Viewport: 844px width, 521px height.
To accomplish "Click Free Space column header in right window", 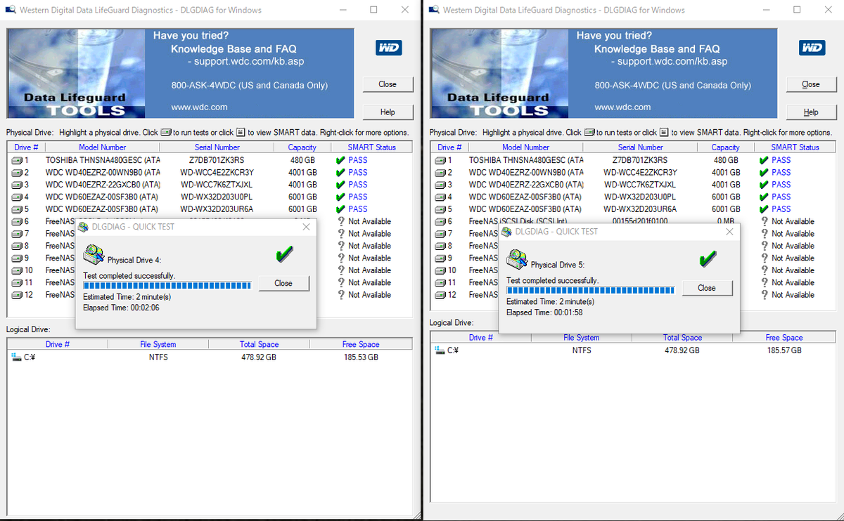I will point(784,338).
